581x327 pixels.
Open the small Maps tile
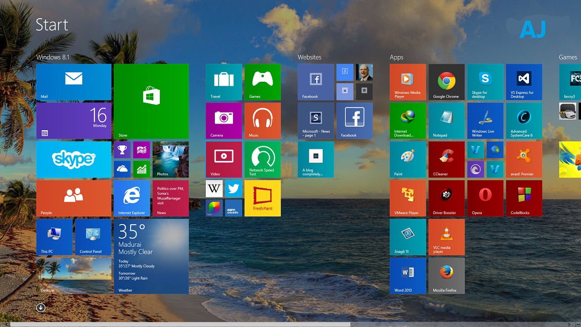tap(142, 150)
